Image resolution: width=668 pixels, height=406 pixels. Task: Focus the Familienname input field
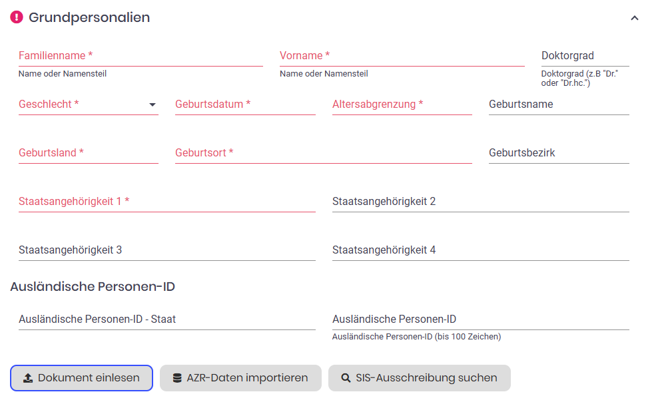pyautogui.click(x=140, y=56)
